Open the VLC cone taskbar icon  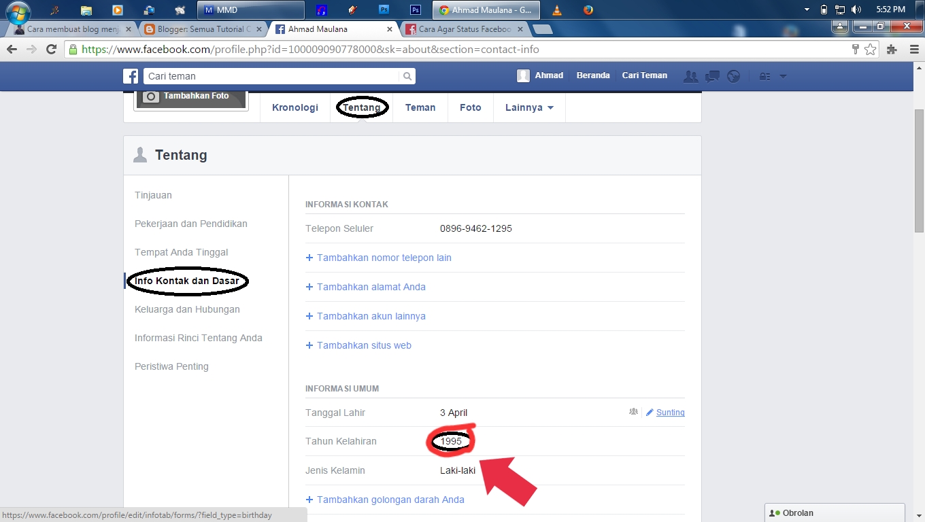(x=557, y=10)
